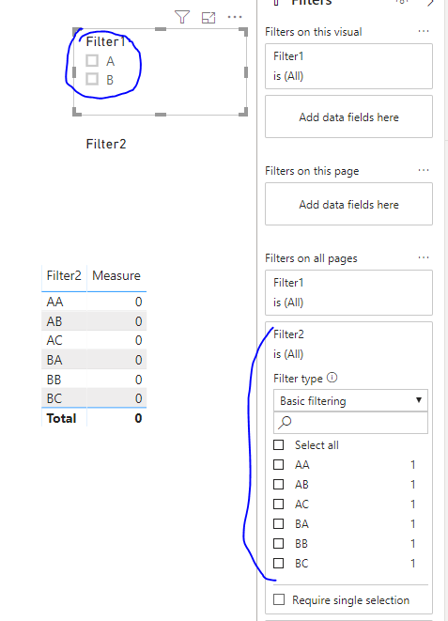Click the Filter2 slicer title
The height and width of the screenshot is (621, 448).
[106, 144]
